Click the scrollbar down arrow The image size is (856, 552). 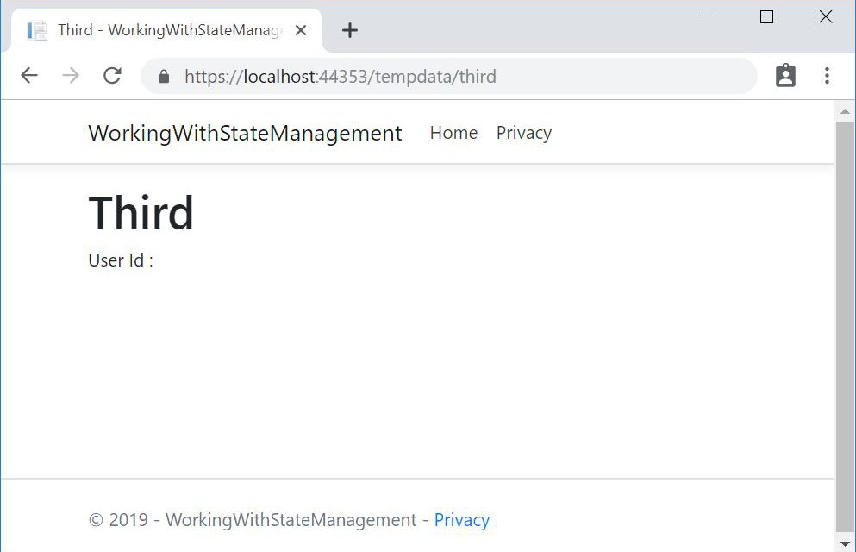point(845,543)
